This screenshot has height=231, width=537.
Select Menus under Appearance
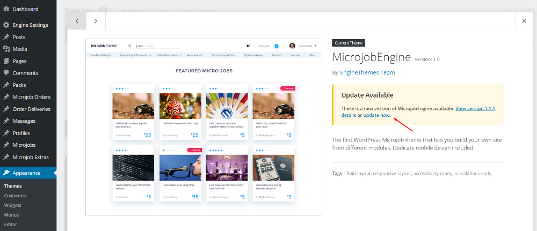click(x=11, y=215)
